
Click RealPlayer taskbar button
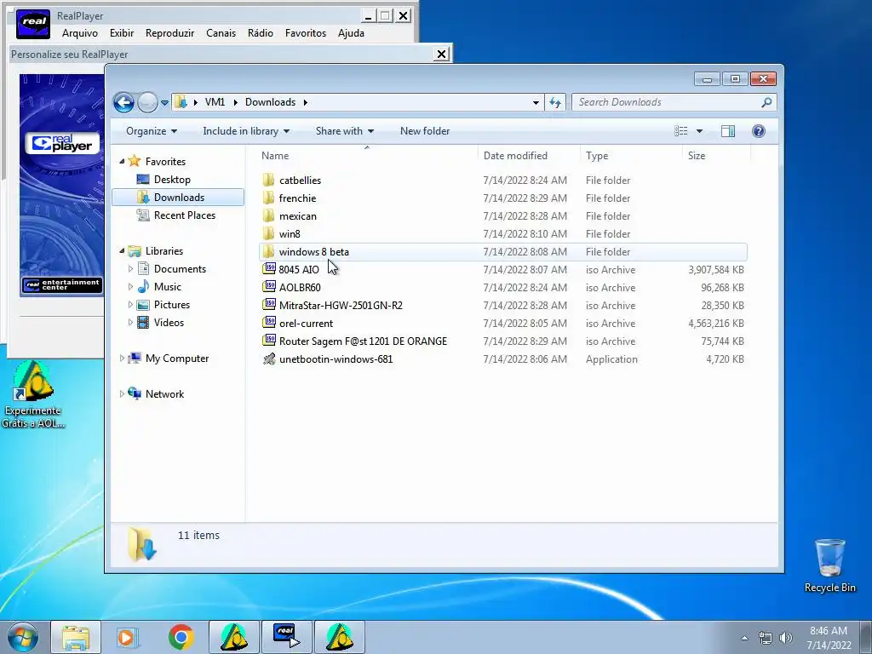(x=287, y=637)
